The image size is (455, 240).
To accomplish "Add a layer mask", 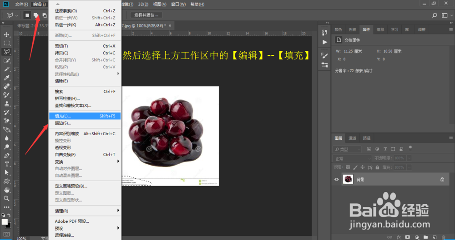I will [x=407, y=237].
